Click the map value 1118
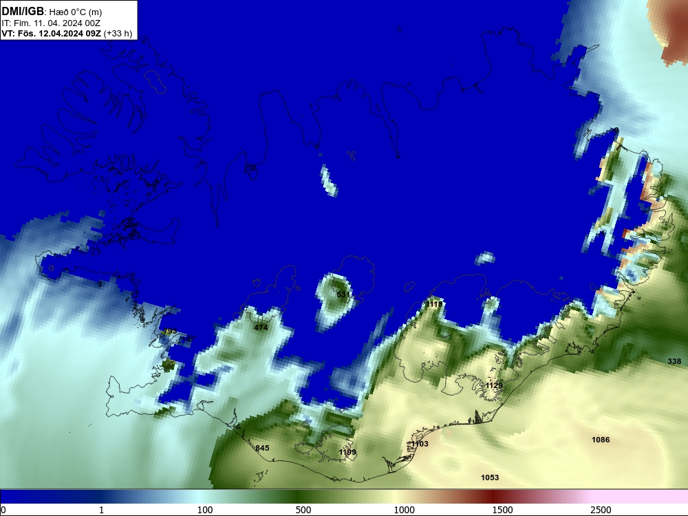The width and height of the screenshot is (688, 516). (x=434, y=304)
